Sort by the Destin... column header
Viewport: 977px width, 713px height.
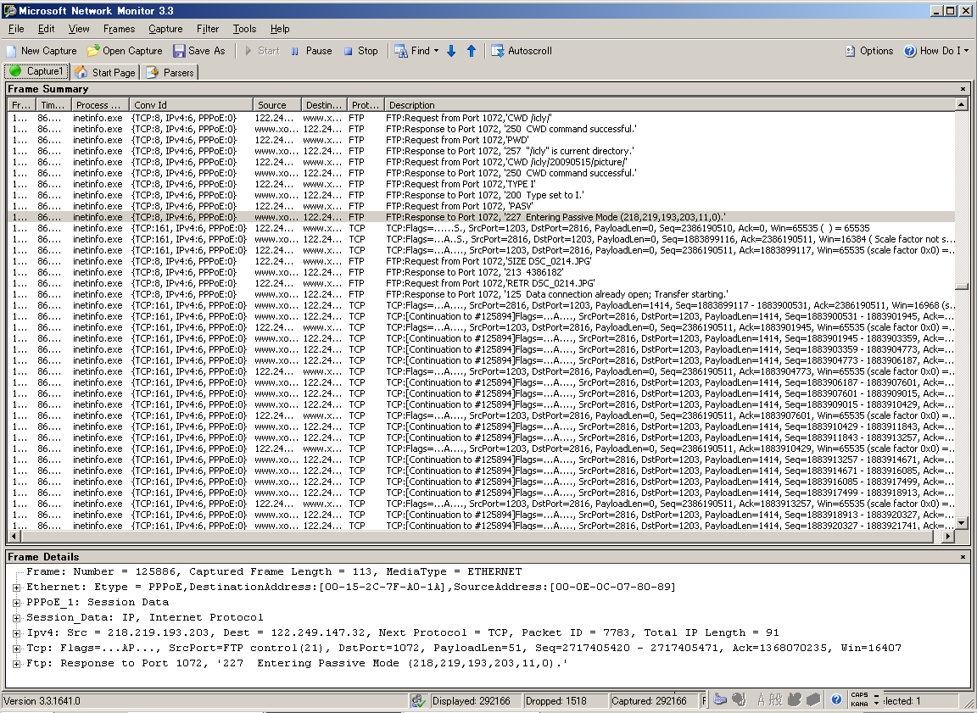point(324,104)
